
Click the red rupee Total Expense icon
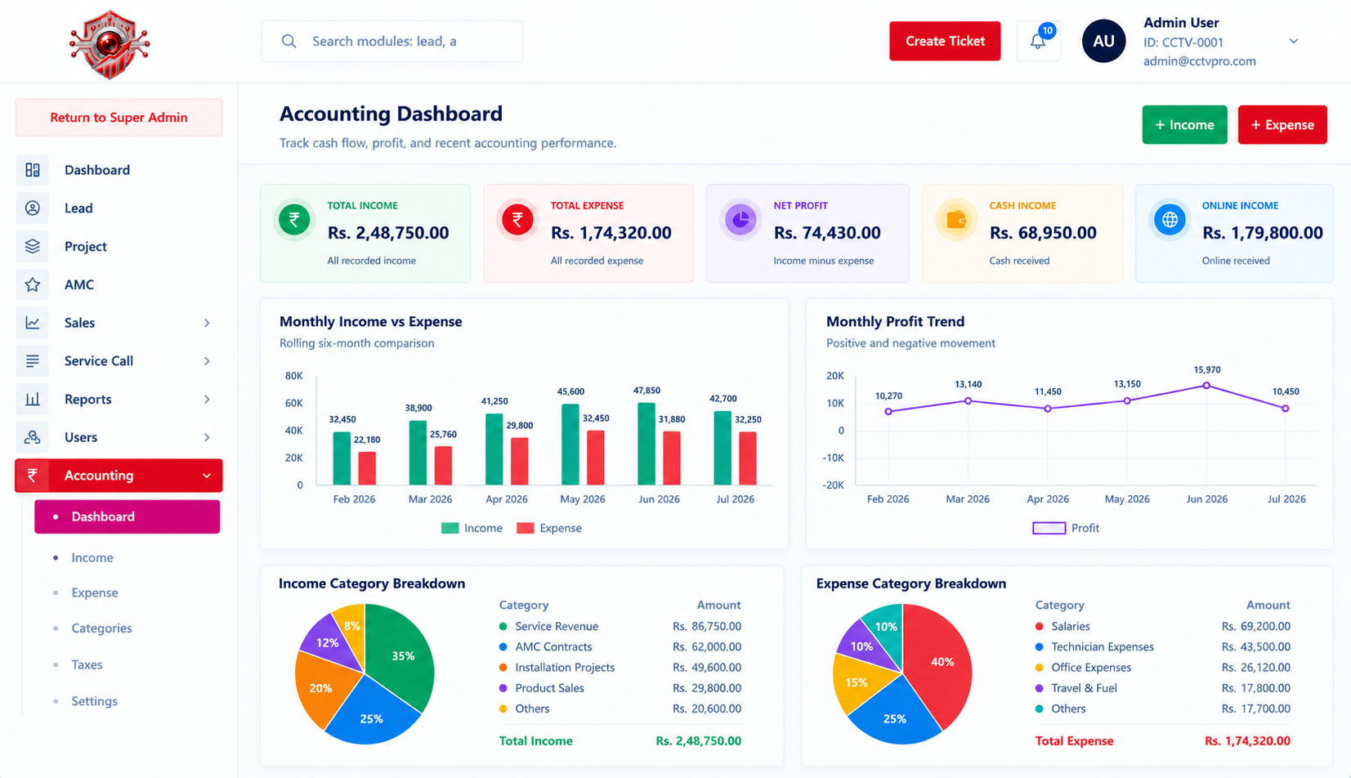(x=517, y=219)
